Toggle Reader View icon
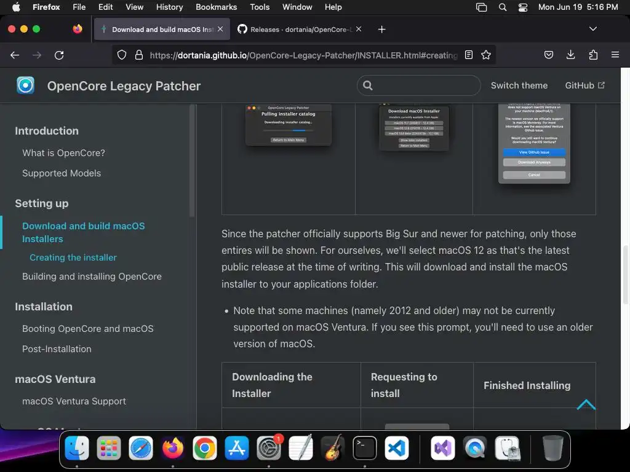This screenshot has width=630, height=472. pos(468,55)
